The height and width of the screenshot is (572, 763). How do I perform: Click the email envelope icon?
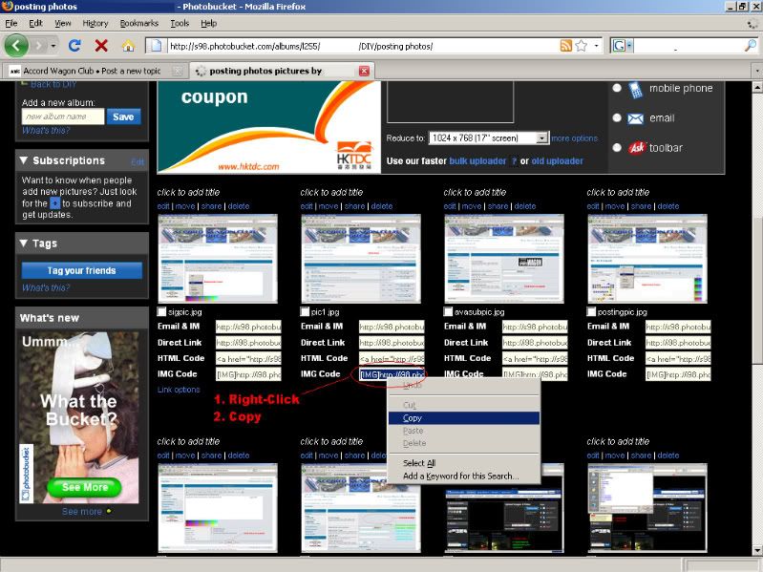(x=635, y=118)
